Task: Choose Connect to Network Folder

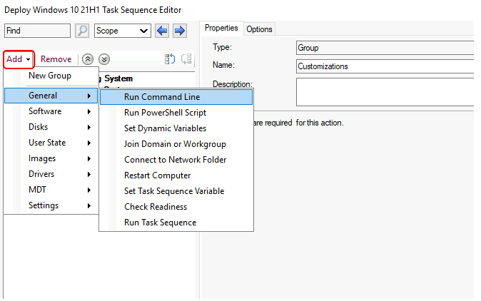Action: point(176,160)
